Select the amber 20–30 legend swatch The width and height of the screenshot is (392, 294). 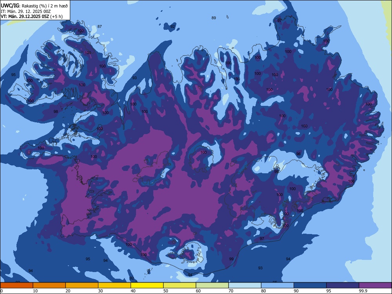tap(82, 285)
